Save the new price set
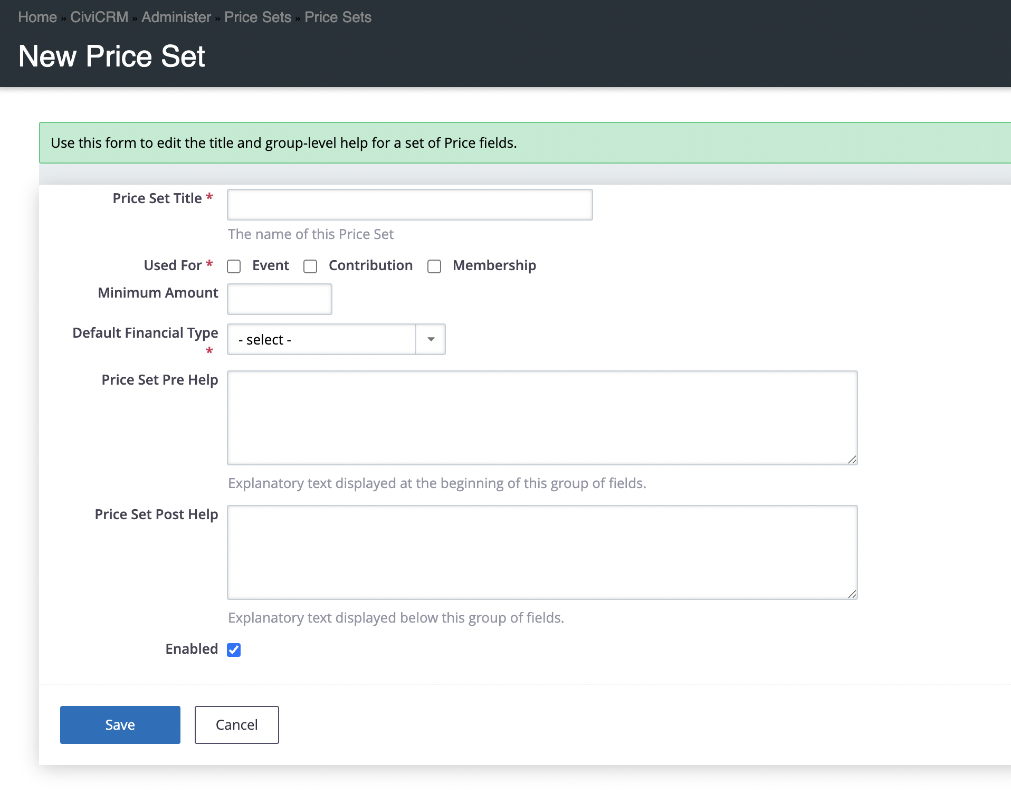 click(120, 725)
